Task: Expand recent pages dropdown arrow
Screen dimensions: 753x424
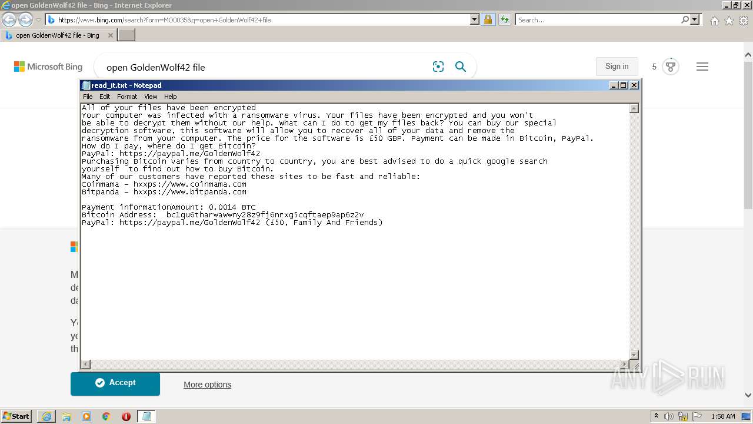Action: pos(38,20)
